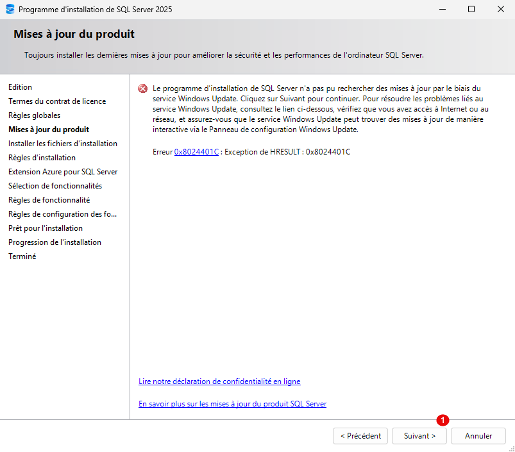Cancel setup with the Annuler button
This screenshot has width=515, height=452.
[478, 436]
